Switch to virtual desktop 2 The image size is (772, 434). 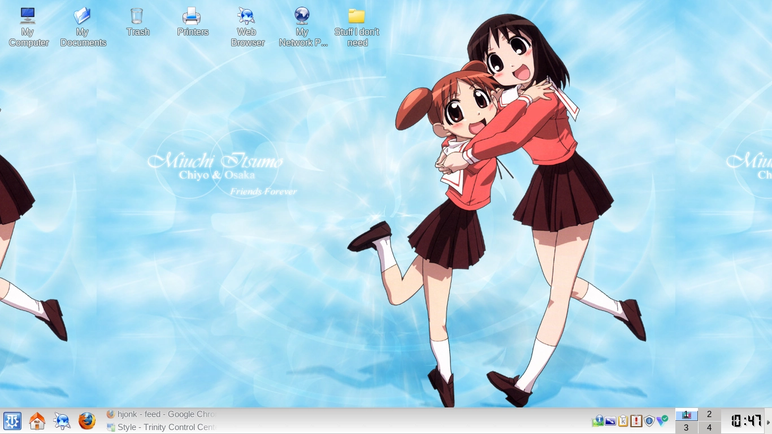(709, 415)
